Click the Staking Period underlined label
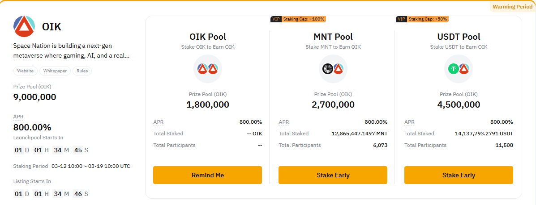Screen dimensions: 536x205 [x=31, y=167]
